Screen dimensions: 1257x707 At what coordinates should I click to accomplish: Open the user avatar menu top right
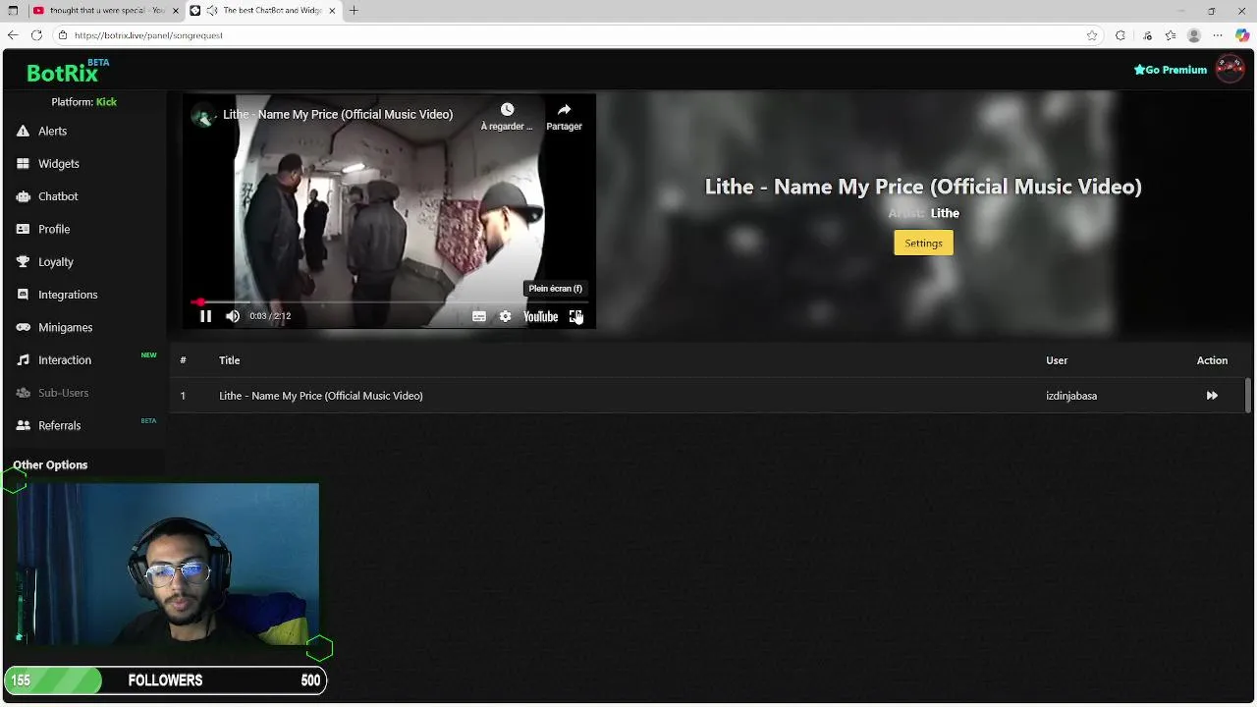pos(1230,69)
